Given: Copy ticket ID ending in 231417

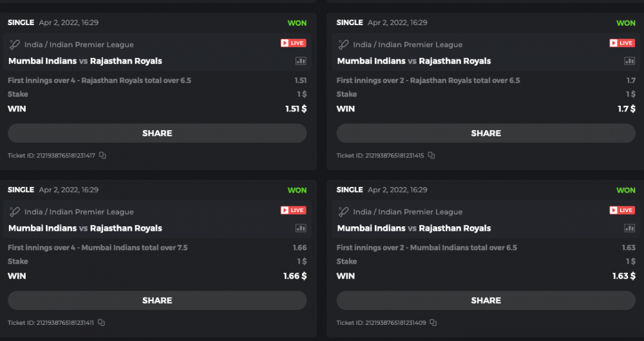Looking at the screenshot, I should click(102, 155).
